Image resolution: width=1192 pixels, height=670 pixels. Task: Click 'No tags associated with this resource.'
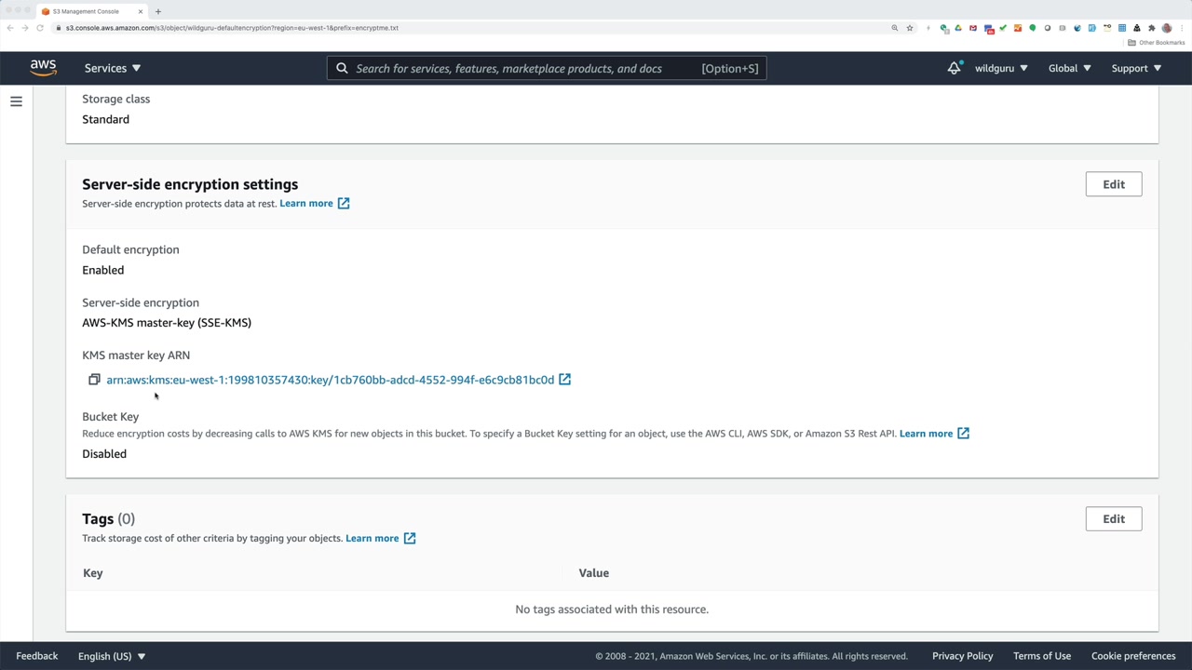coord(612,610)
